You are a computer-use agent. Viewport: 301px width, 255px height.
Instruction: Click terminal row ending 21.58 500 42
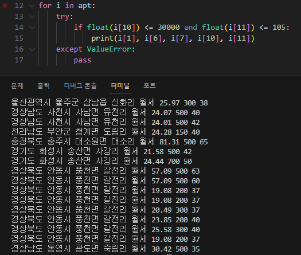(101, 151)
